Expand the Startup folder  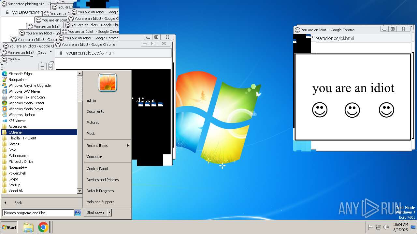pos(39,185)
